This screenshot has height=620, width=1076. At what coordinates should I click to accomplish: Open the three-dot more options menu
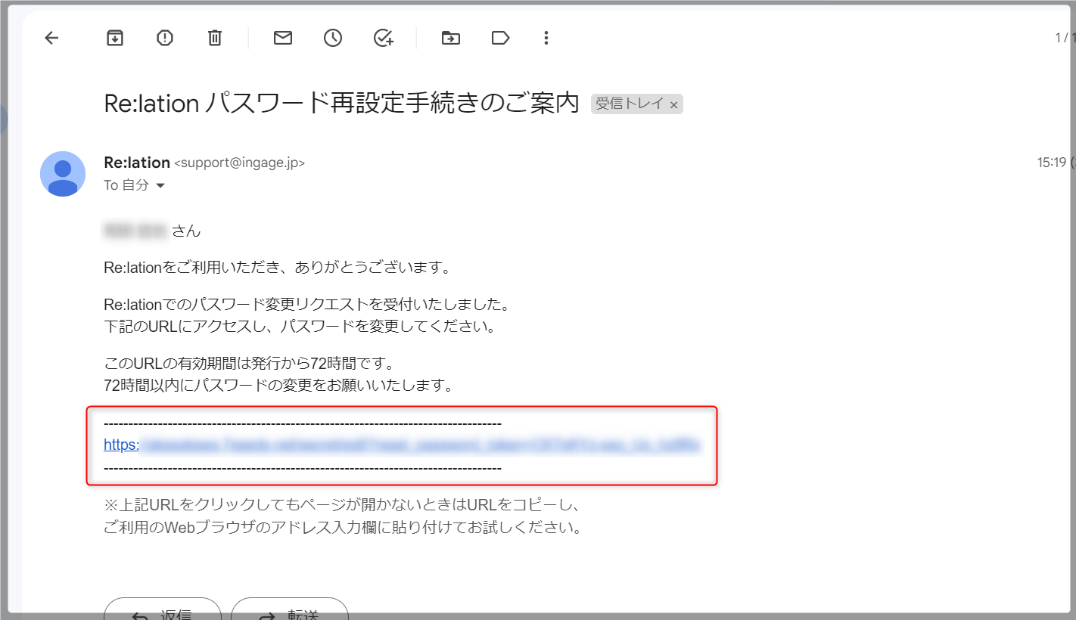pyautogui.click(x=546, y=38)
